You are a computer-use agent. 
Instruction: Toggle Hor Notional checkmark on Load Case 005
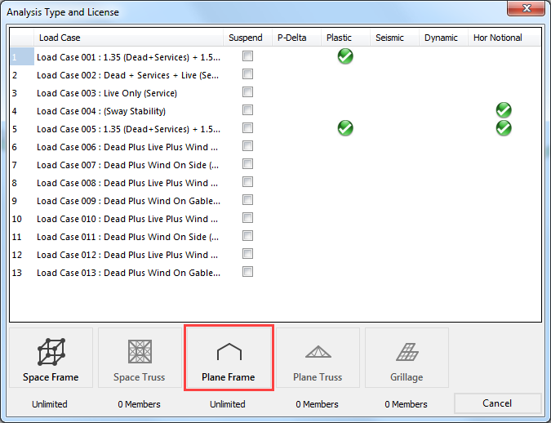point(504,128)
